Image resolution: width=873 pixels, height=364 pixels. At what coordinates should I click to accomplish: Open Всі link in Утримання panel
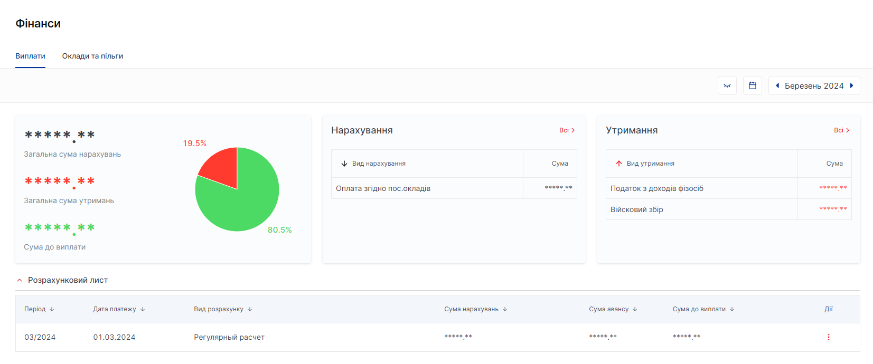[x=842, y=130]
